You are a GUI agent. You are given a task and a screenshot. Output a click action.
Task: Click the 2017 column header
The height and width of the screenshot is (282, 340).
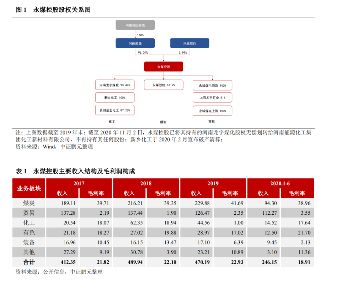(x=79, y=183)
